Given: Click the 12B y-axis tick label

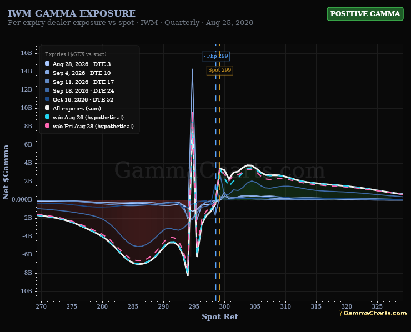Looking at the screenshot, I should (26, 89).
